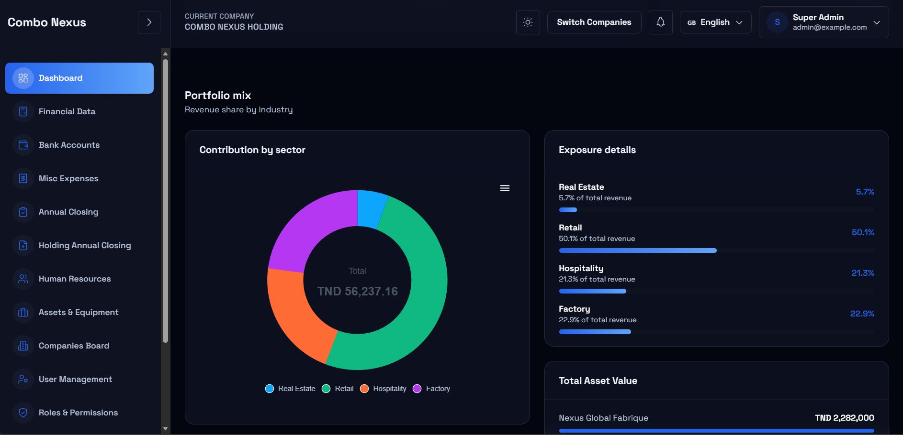Screen dimensions: 903x435
Task: Toggle the light/dark theme sun button
Action: [x=528, y=22]
